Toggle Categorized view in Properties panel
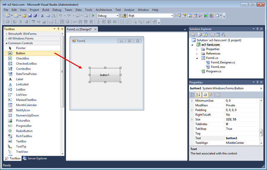 (x=192, y=95)
